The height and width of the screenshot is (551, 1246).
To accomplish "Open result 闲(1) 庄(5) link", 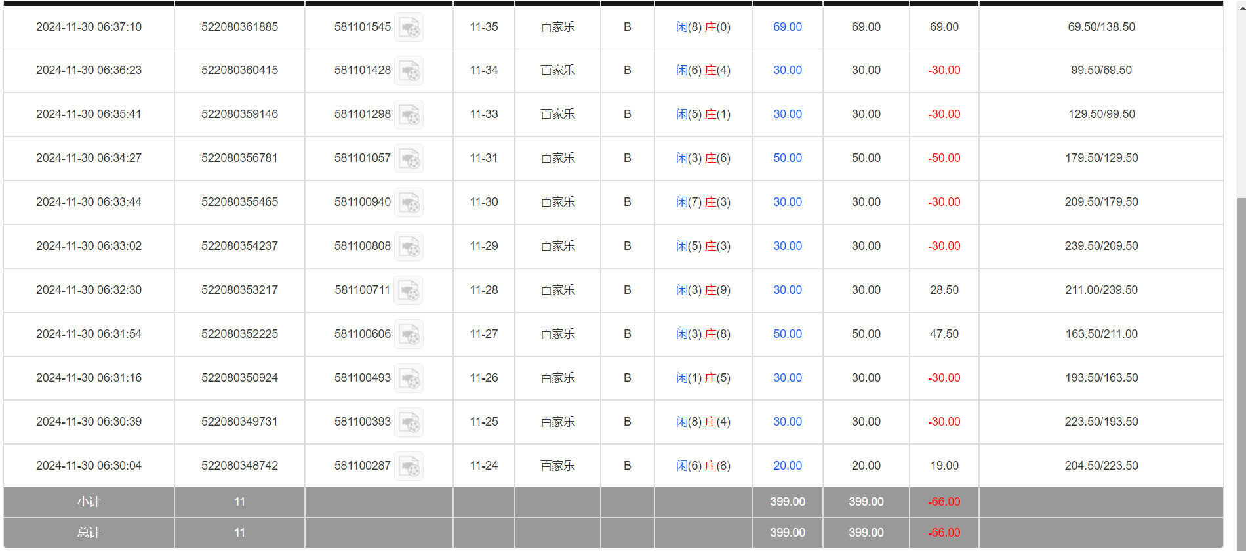I will pos(703,378).
